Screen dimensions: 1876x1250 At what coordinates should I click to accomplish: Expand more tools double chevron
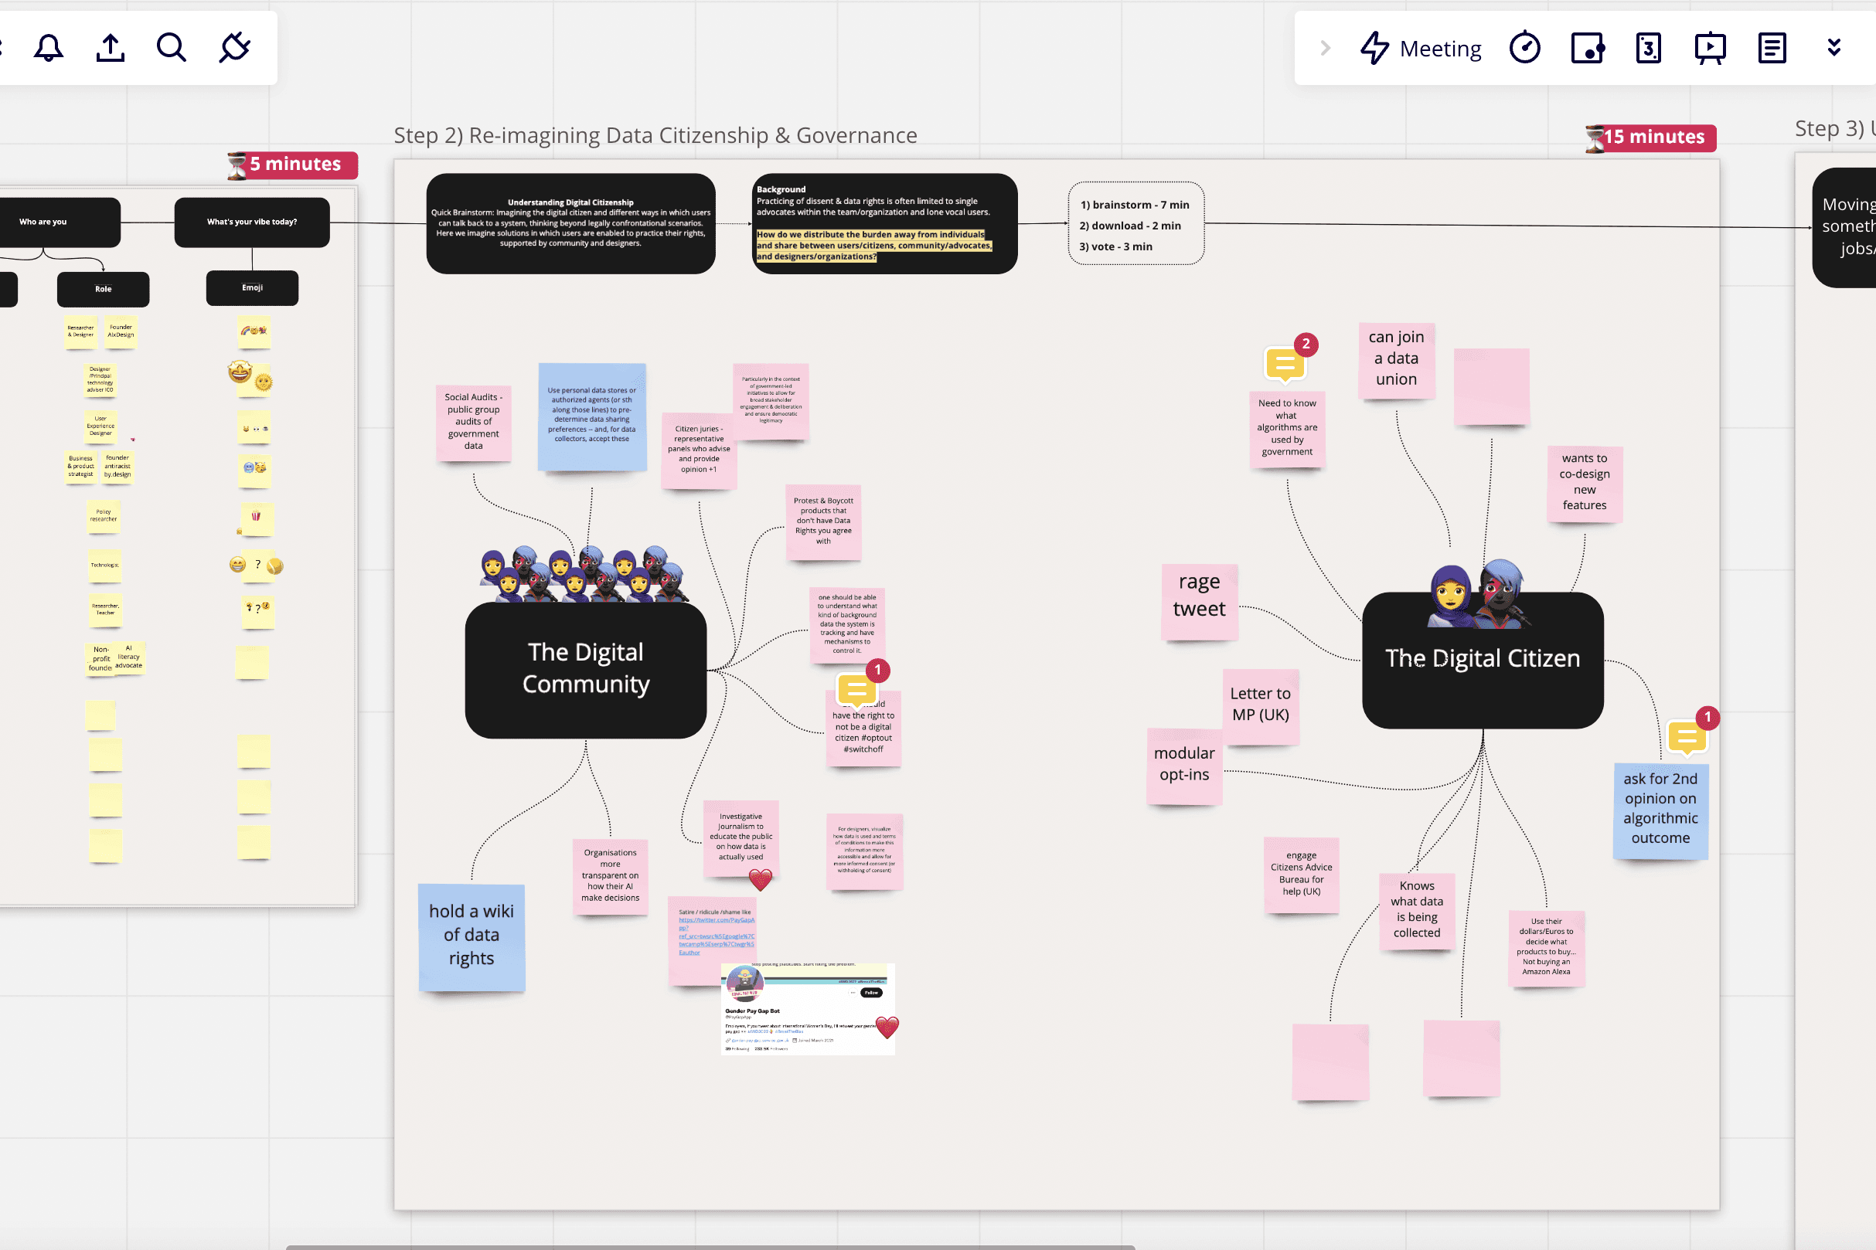pyautogui.click(x=1833, y=48)
